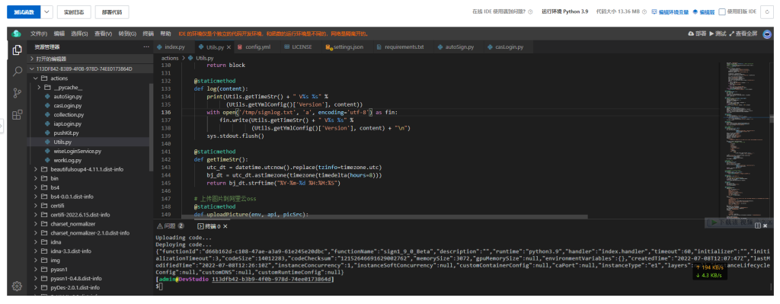Open iapLogin.py in explorer
This screenshot has height=304, width=780.
pos(67,124)
